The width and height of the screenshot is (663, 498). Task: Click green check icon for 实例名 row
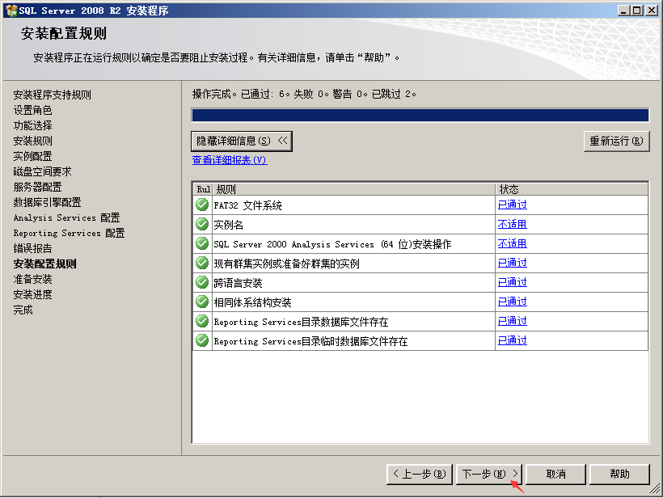click(x=202, y=224)
